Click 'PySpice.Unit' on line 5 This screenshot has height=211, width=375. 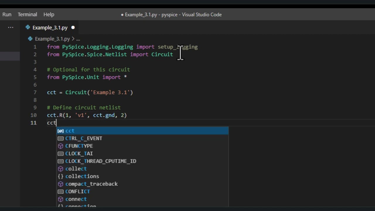[81, 77]
